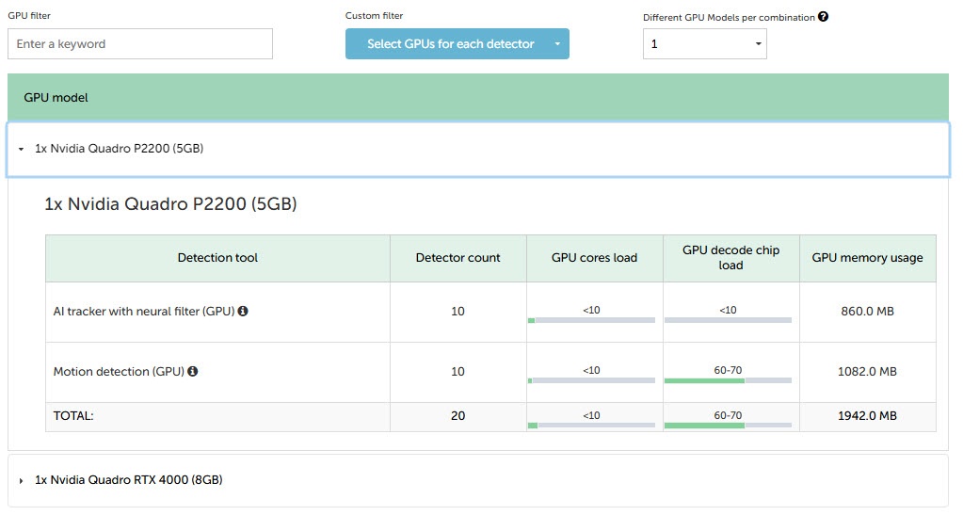Click Select GPUs for each detector button

450,44
